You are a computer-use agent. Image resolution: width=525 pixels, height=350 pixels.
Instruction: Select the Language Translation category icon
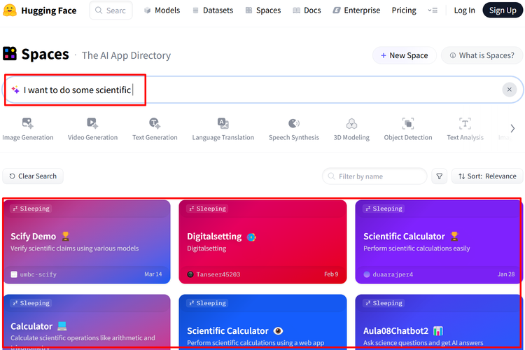pos(223,123)
